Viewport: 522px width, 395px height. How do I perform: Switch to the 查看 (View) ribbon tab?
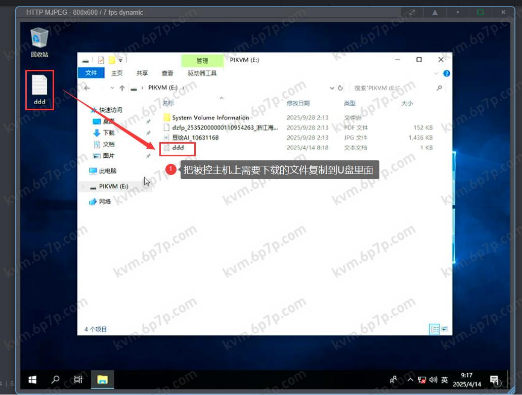[x=167, y=73]
